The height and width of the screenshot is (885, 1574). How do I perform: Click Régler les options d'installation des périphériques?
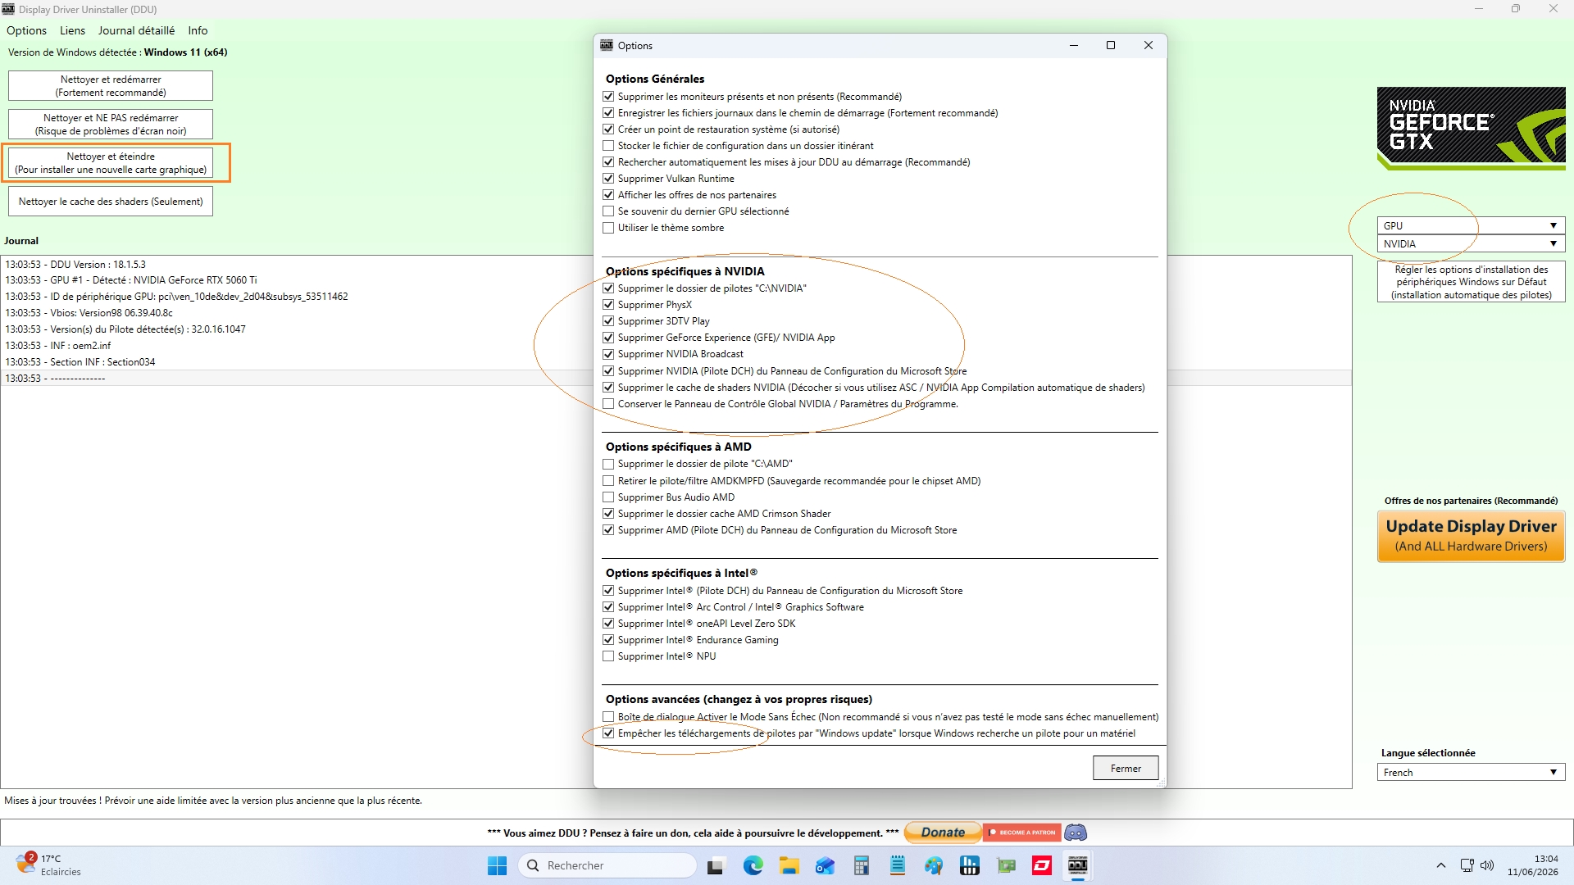pos(1472,282)
